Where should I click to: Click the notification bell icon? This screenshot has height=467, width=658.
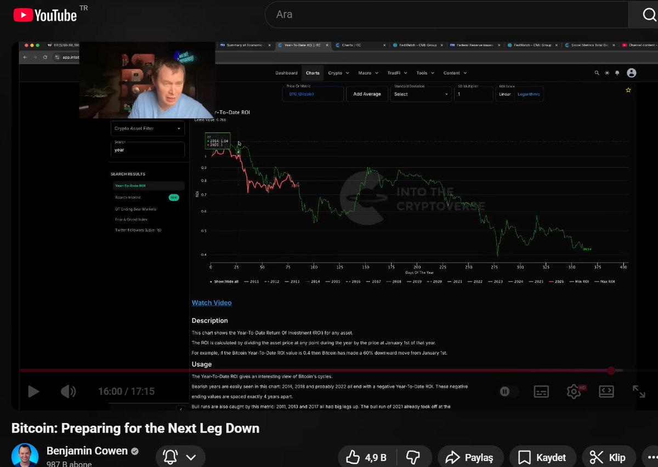pos(171,457)
